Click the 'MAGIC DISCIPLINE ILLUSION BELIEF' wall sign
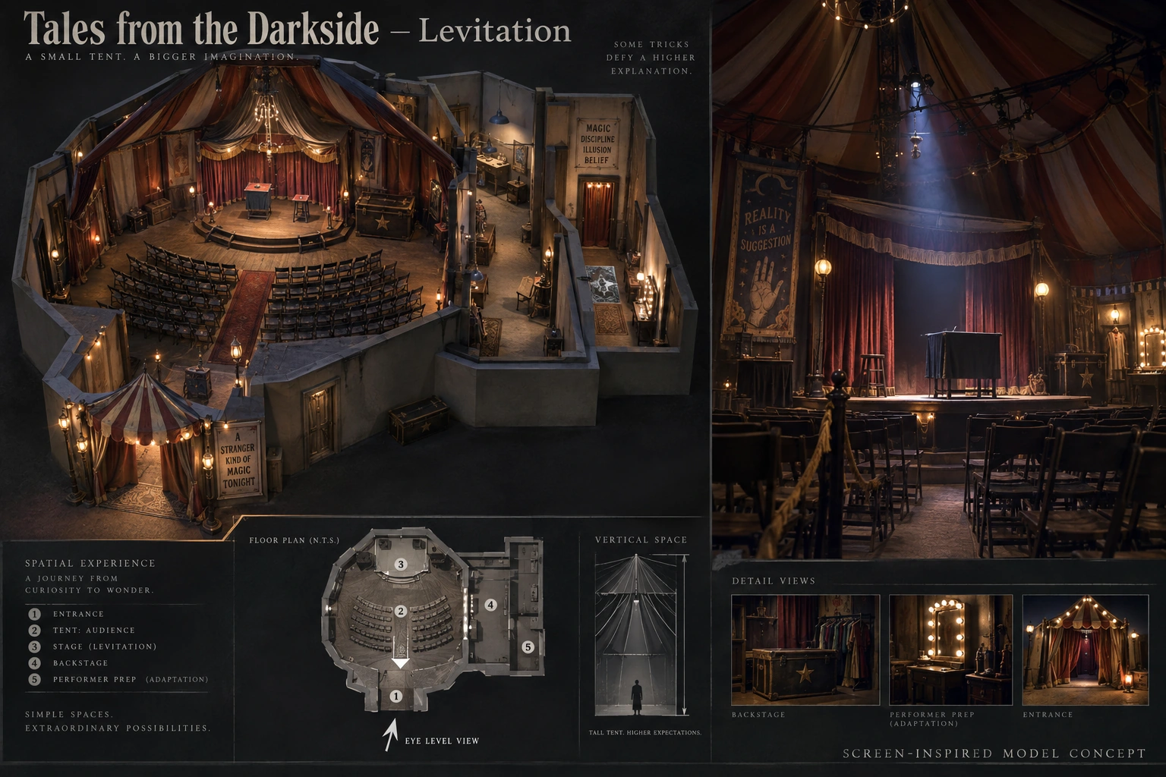This screenshot has height=777, width=1166. pyautogui.click(x=597, y=144)
